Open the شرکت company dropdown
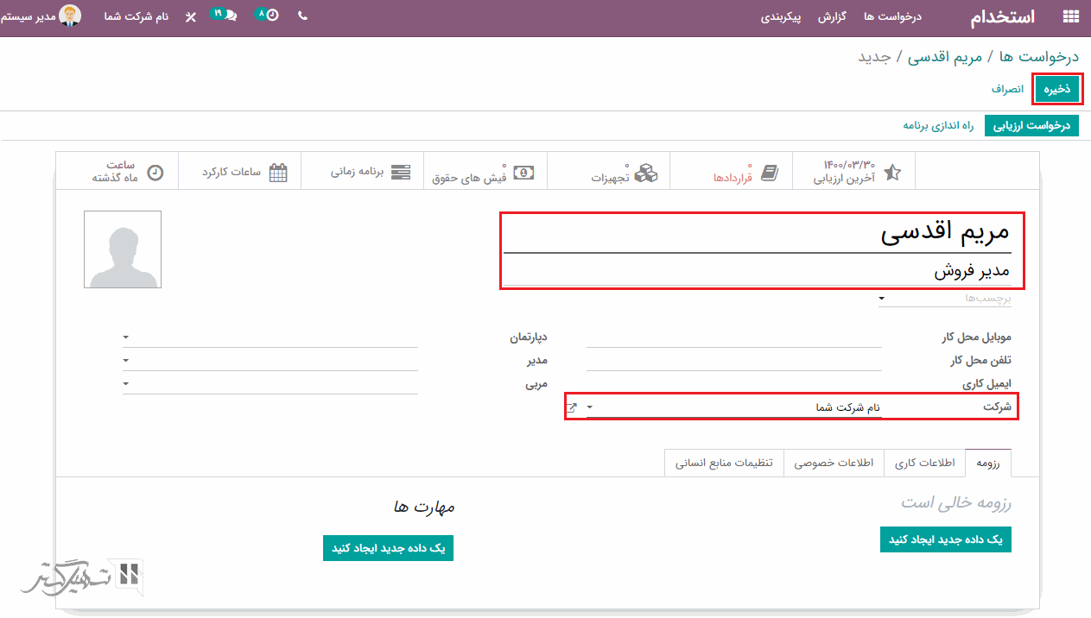 click(590, 407)
